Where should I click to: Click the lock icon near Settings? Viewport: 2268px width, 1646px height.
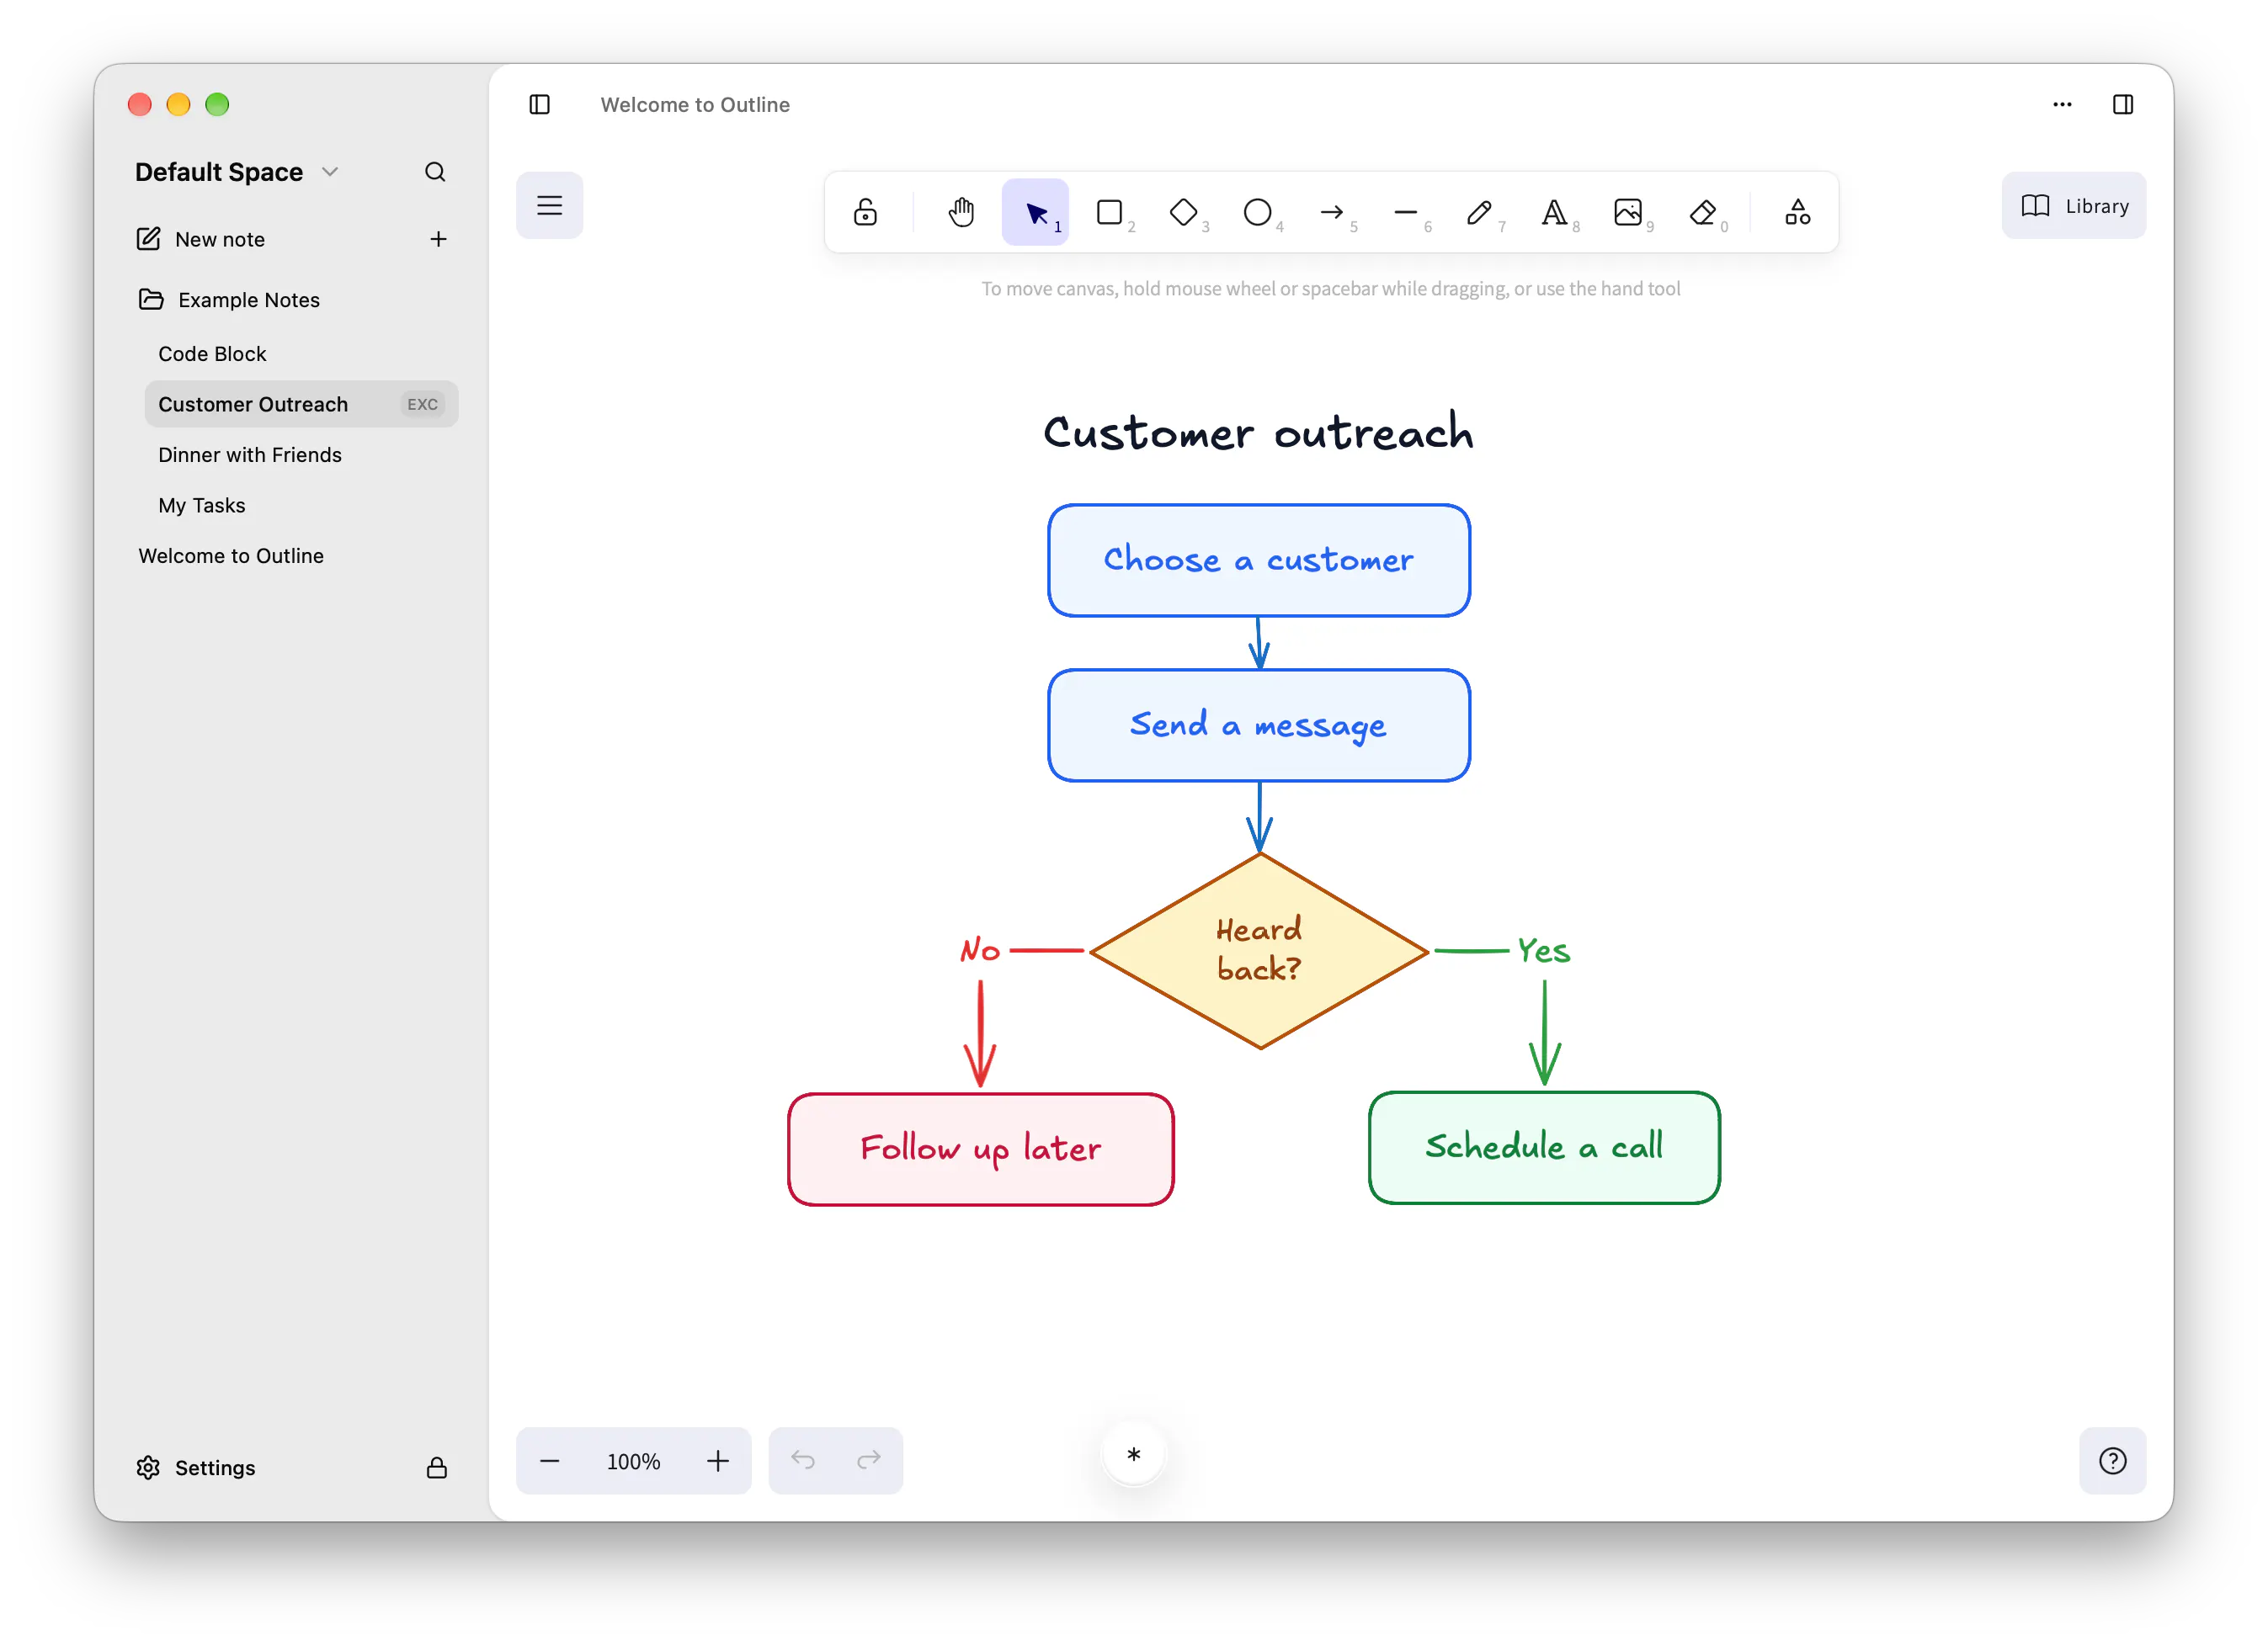(x=436, y=1467)
